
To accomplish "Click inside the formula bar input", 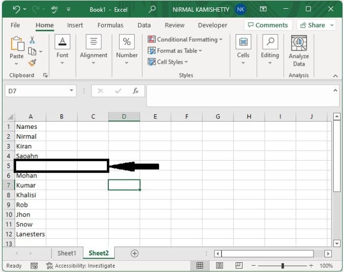I will [x=240, y=96].
